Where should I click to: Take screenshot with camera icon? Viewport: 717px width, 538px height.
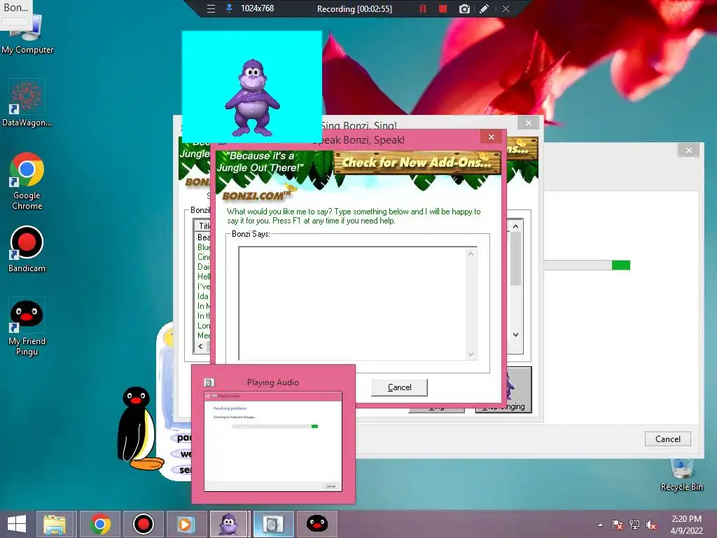pyautogui.click(x=464, y=8)
